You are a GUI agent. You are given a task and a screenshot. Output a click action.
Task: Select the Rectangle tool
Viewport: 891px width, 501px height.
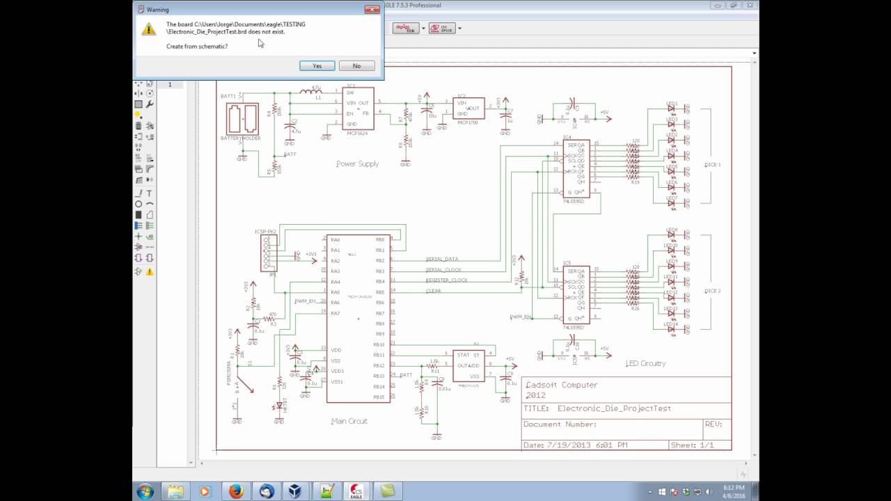139,214
